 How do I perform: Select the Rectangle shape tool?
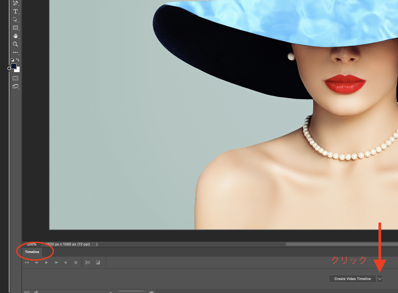pyautogui.click(x=16, y=28)
